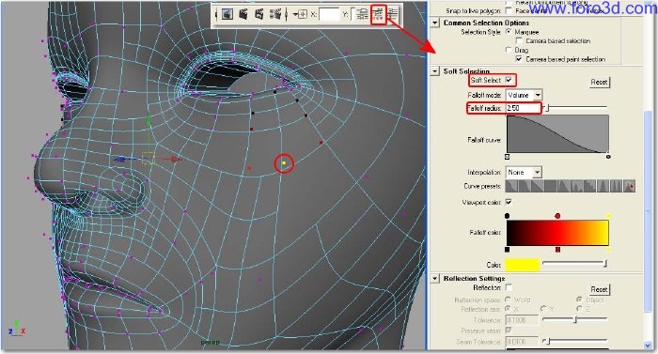Screen dimensions: 658x354
Task: Click the last curve preset with red icon
Action: 629,186
